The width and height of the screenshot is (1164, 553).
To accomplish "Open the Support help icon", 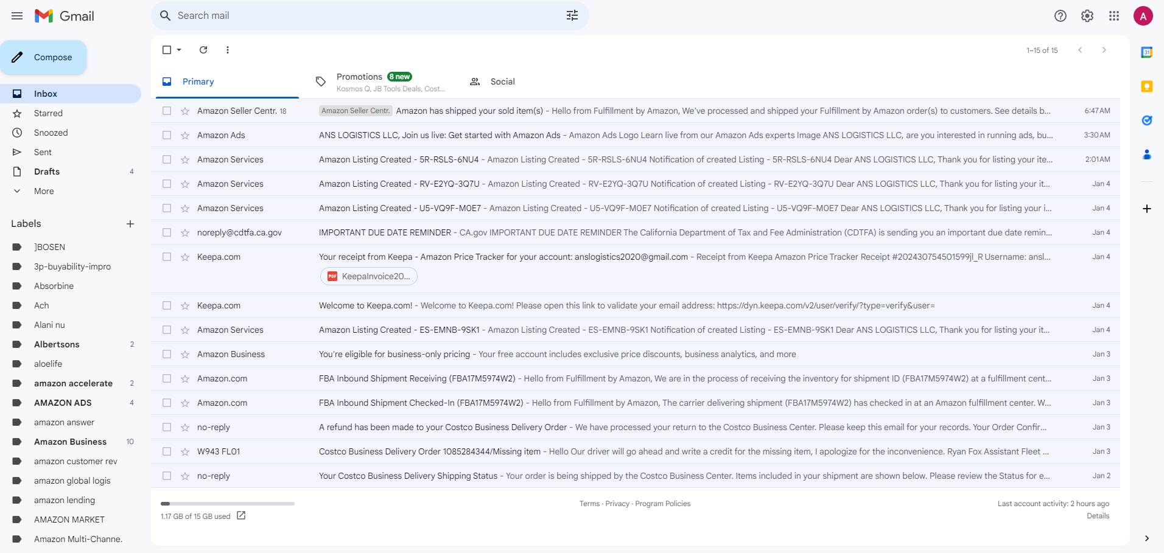I will pyautogui.click(x=1061, y=16).
